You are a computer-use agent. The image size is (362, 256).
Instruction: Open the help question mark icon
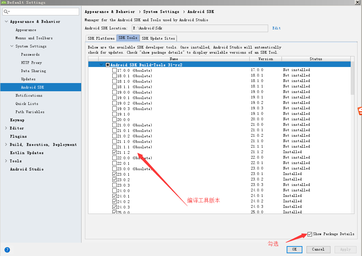7,250
